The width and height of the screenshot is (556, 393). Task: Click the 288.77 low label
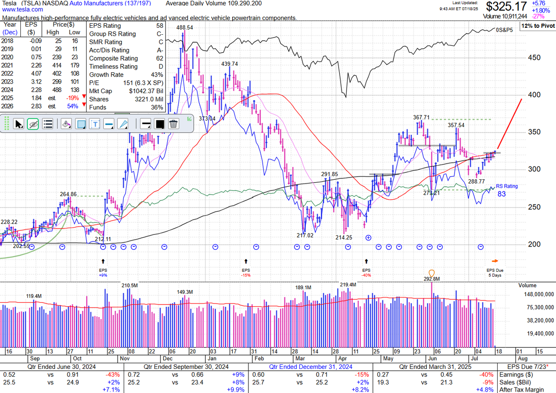click(x=476, y=182)
